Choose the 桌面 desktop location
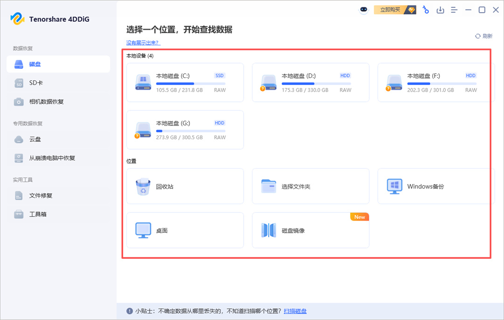The width and height of the screenshot is (504, 320). coord(185,230)
